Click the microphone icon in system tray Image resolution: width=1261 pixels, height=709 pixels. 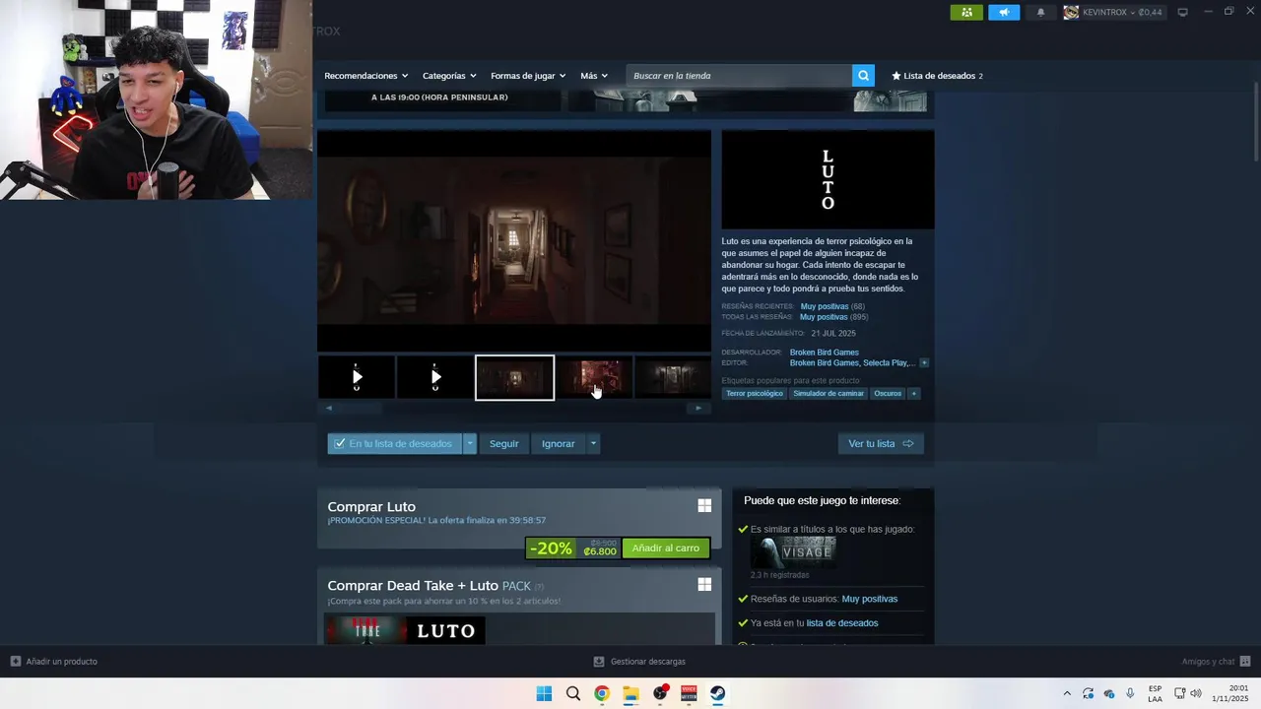click(x=1130, y=693)
